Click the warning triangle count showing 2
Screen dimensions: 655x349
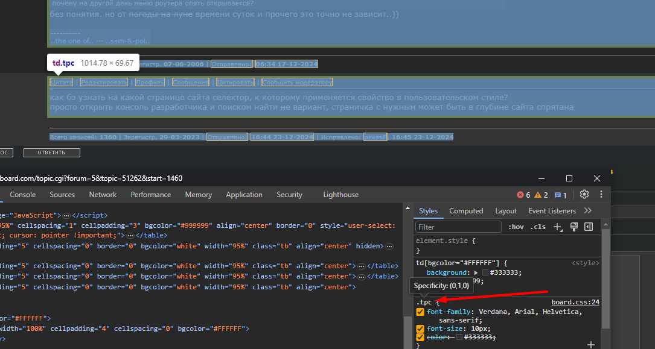click(x=541, y=195)
